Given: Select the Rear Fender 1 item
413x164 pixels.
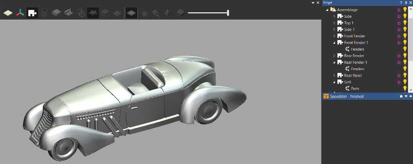Looking at the screenshot, I should [355, 62].
